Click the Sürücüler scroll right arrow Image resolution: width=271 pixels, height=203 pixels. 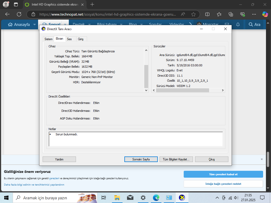(223, 90)
